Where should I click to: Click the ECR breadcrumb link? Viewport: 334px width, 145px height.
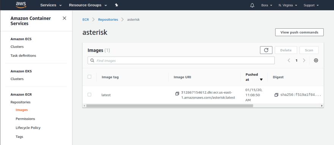pyautogui.click(x=86, y=20)
